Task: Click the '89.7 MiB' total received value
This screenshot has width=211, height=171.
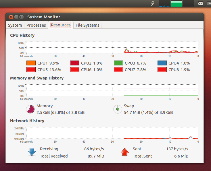Action: click(96, 156)
